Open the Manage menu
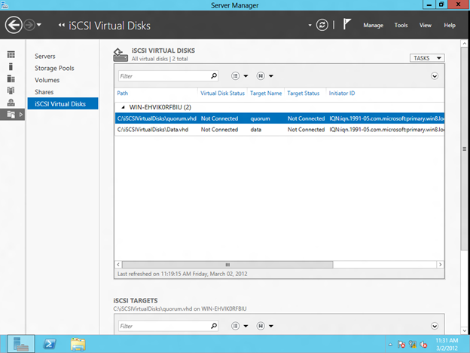The height and width of the screenshot is (353, 470). [x=373, y=26]
